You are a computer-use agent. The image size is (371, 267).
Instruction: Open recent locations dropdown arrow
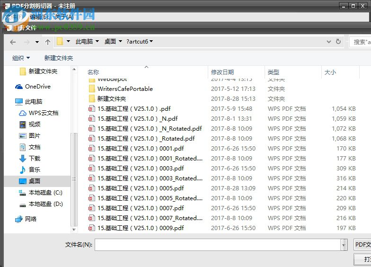click(37, 42)
